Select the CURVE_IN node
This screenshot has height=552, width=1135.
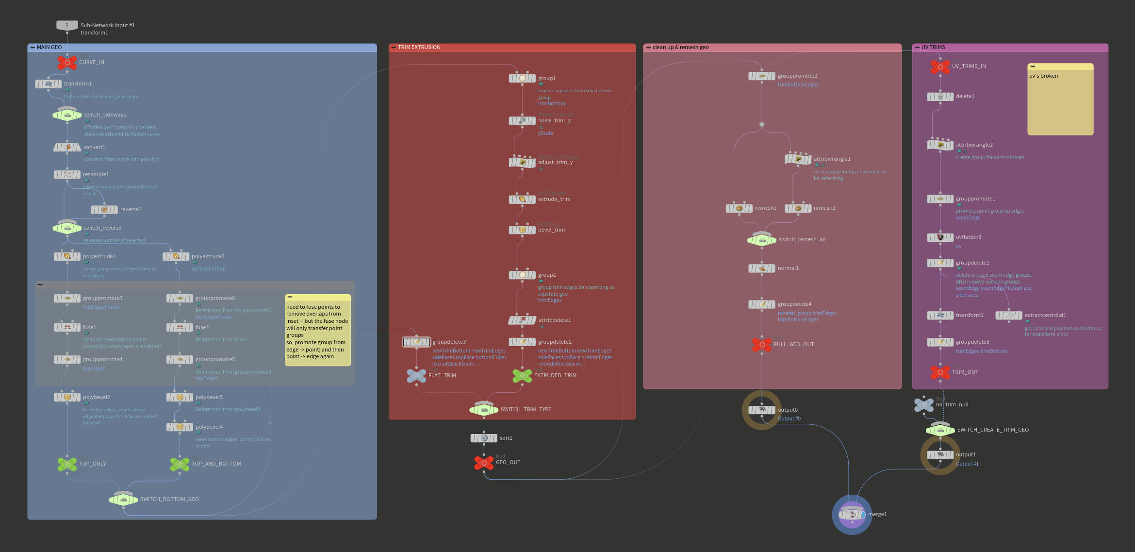coord(67,62)
